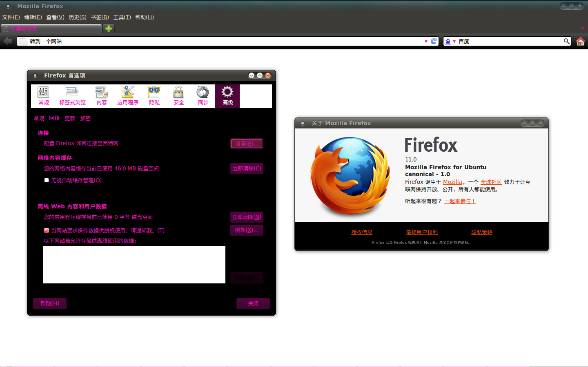Screen dimensions: 588x367
Task: Click 立即清除(N) offline data button
Action: tap(247, 217)
